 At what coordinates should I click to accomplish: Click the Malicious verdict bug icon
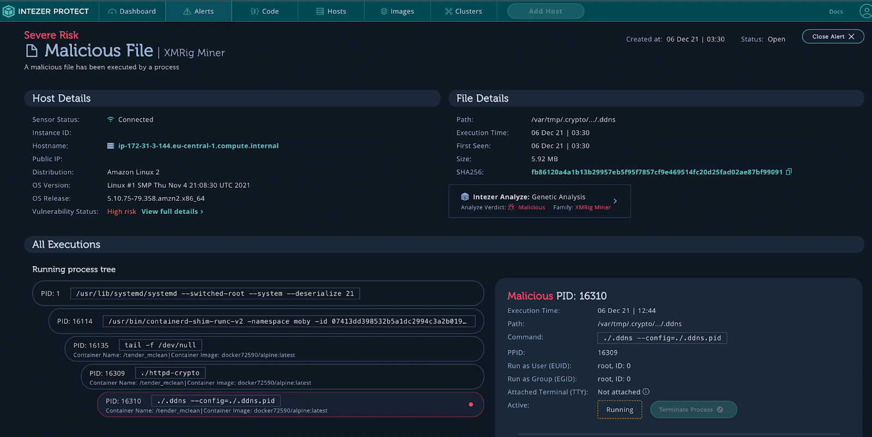(x=511, y=207)
